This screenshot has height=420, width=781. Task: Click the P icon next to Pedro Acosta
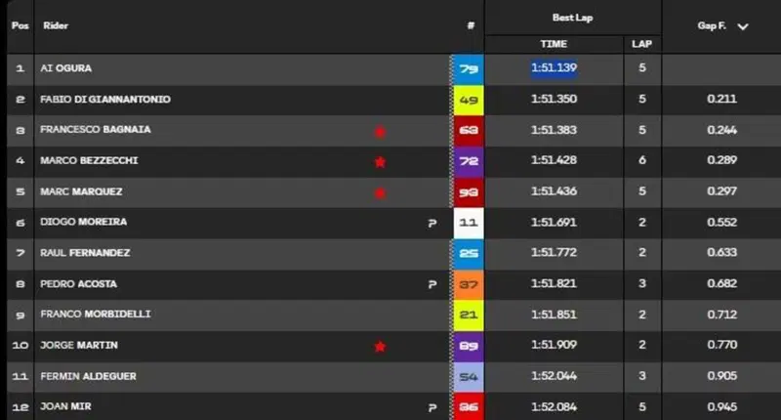tap(432, 284)
